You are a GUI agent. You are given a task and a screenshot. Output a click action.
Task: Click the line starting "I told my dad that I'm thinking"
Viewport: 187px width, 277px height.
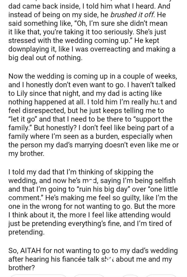[81, 172]
